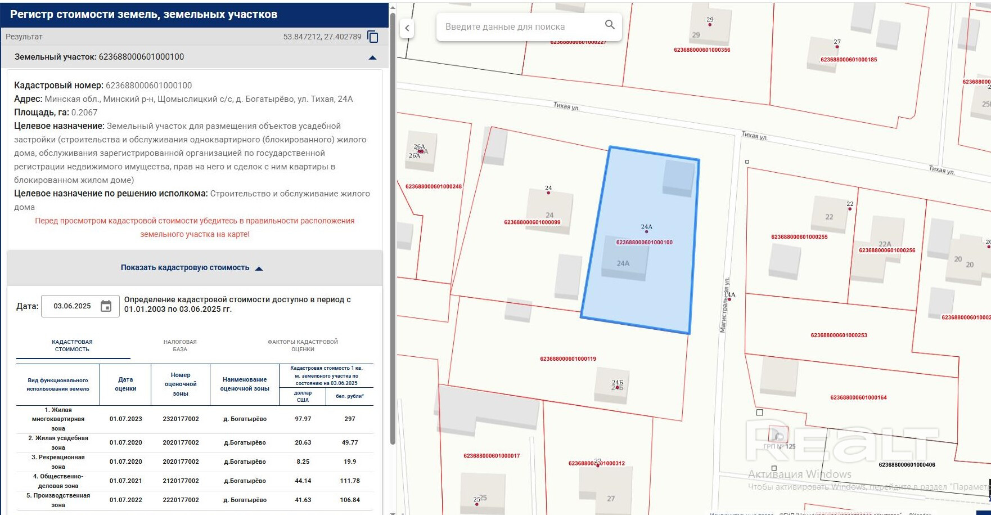Image resolution: width=991 pixels, height=515 pixels.
Task: Click the 24A building marker on the map
Action: click(x=646, y=231)
